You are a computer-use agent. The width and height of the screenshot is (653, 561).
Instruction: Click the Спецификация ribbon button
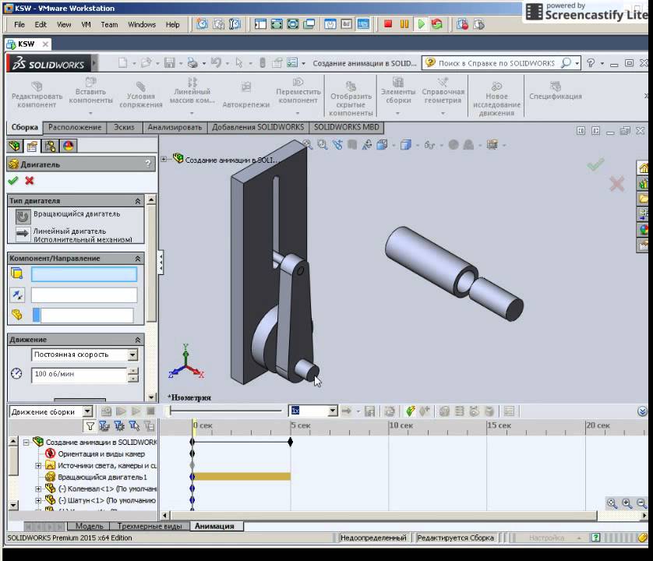point(556,90)
